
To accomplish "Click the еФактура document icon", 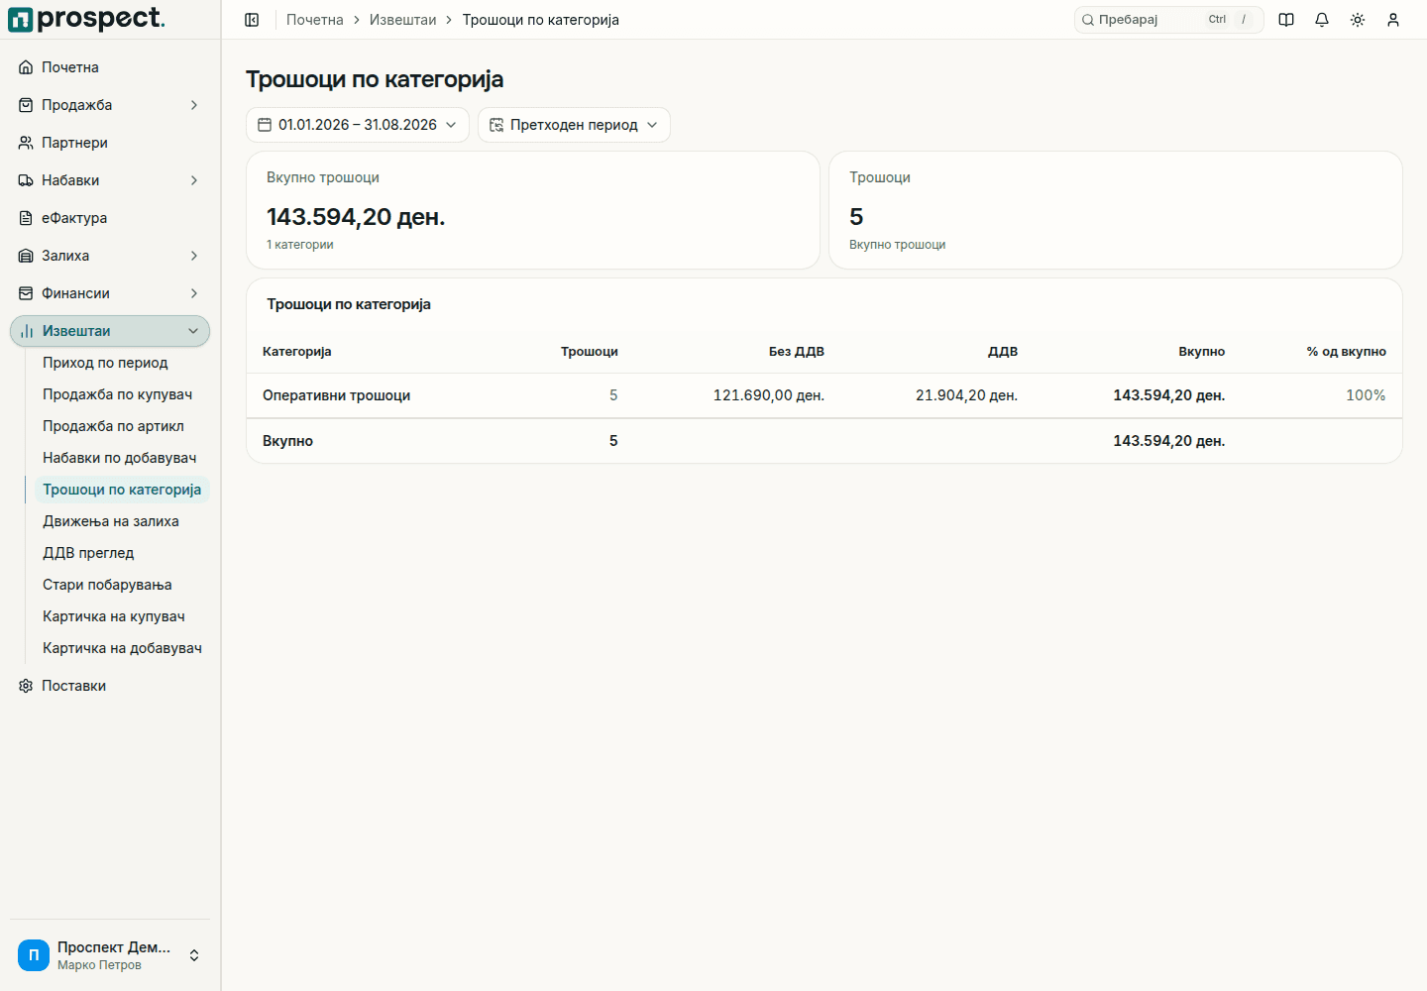I will [x=26, y=218].
